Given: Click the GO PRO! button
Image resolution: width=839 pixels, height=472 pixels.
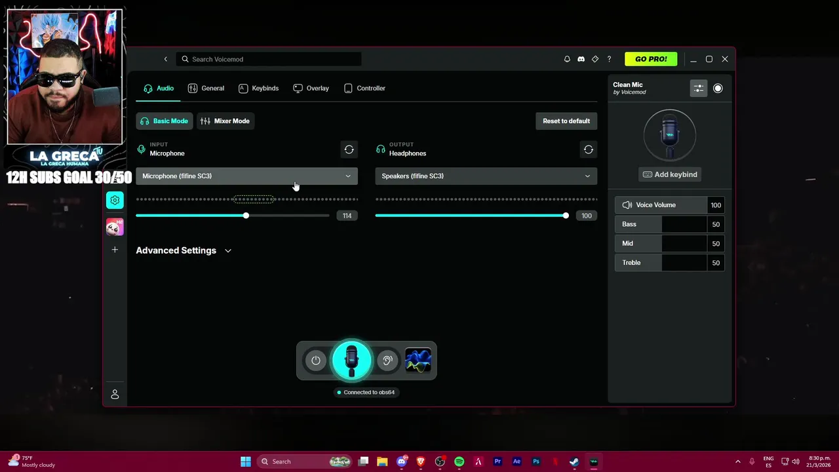Looking at the screenshot, I should (x=651, y=59).
